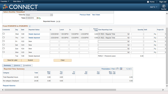
Task: Open Shift lookup magnifier on Fri row
Action: point(155,41)
